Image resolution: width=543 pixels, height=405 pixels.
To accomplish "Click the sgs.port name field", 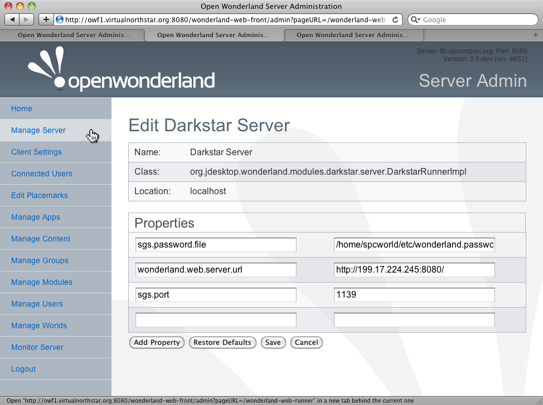I will click(216, 295).
